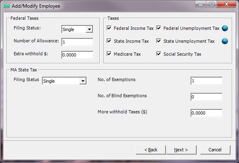Close the Add/Modify Employee window

point(226,4)
